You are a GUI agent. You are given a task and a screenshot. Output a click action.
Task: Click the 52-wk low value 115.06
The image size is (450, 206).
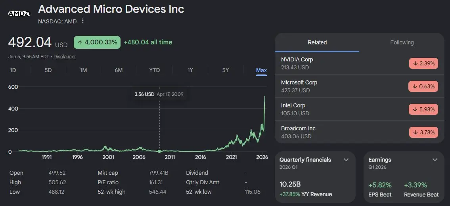pos(253,192)
